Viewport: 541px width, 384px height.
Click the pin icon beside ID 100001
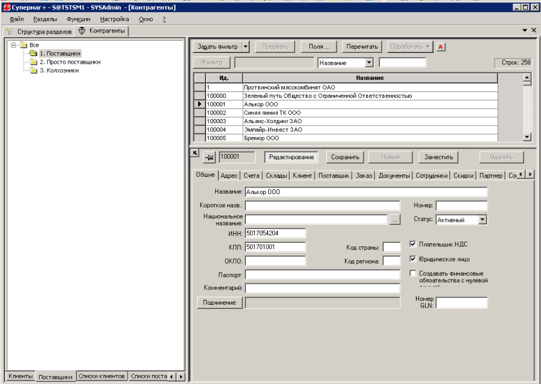[x=209, y=157]
